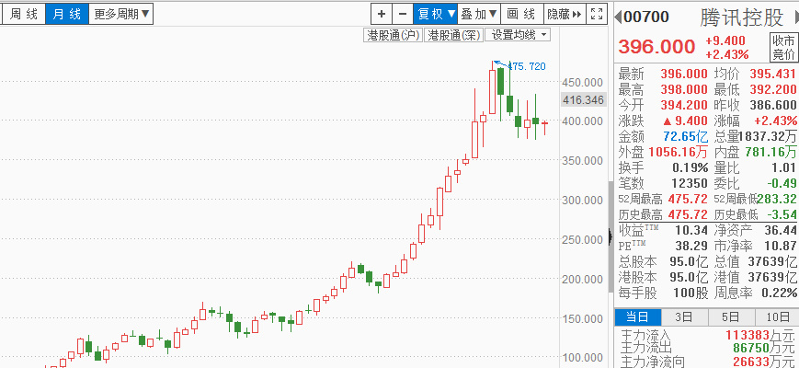This screenshot has height=368, width=799.
Task: Go to next stock with right arrow
Action: pos(796,17)
